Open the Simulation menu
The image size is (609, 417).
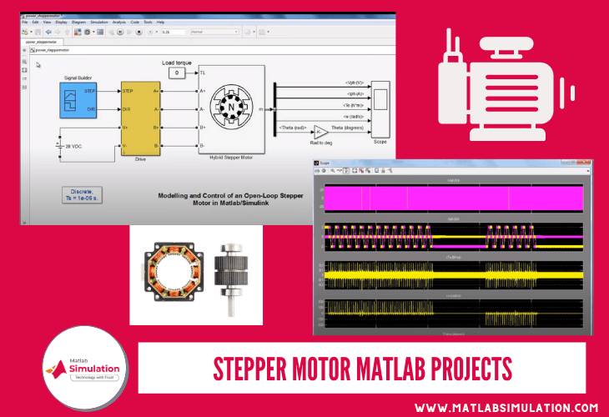[x=99, y=23]
